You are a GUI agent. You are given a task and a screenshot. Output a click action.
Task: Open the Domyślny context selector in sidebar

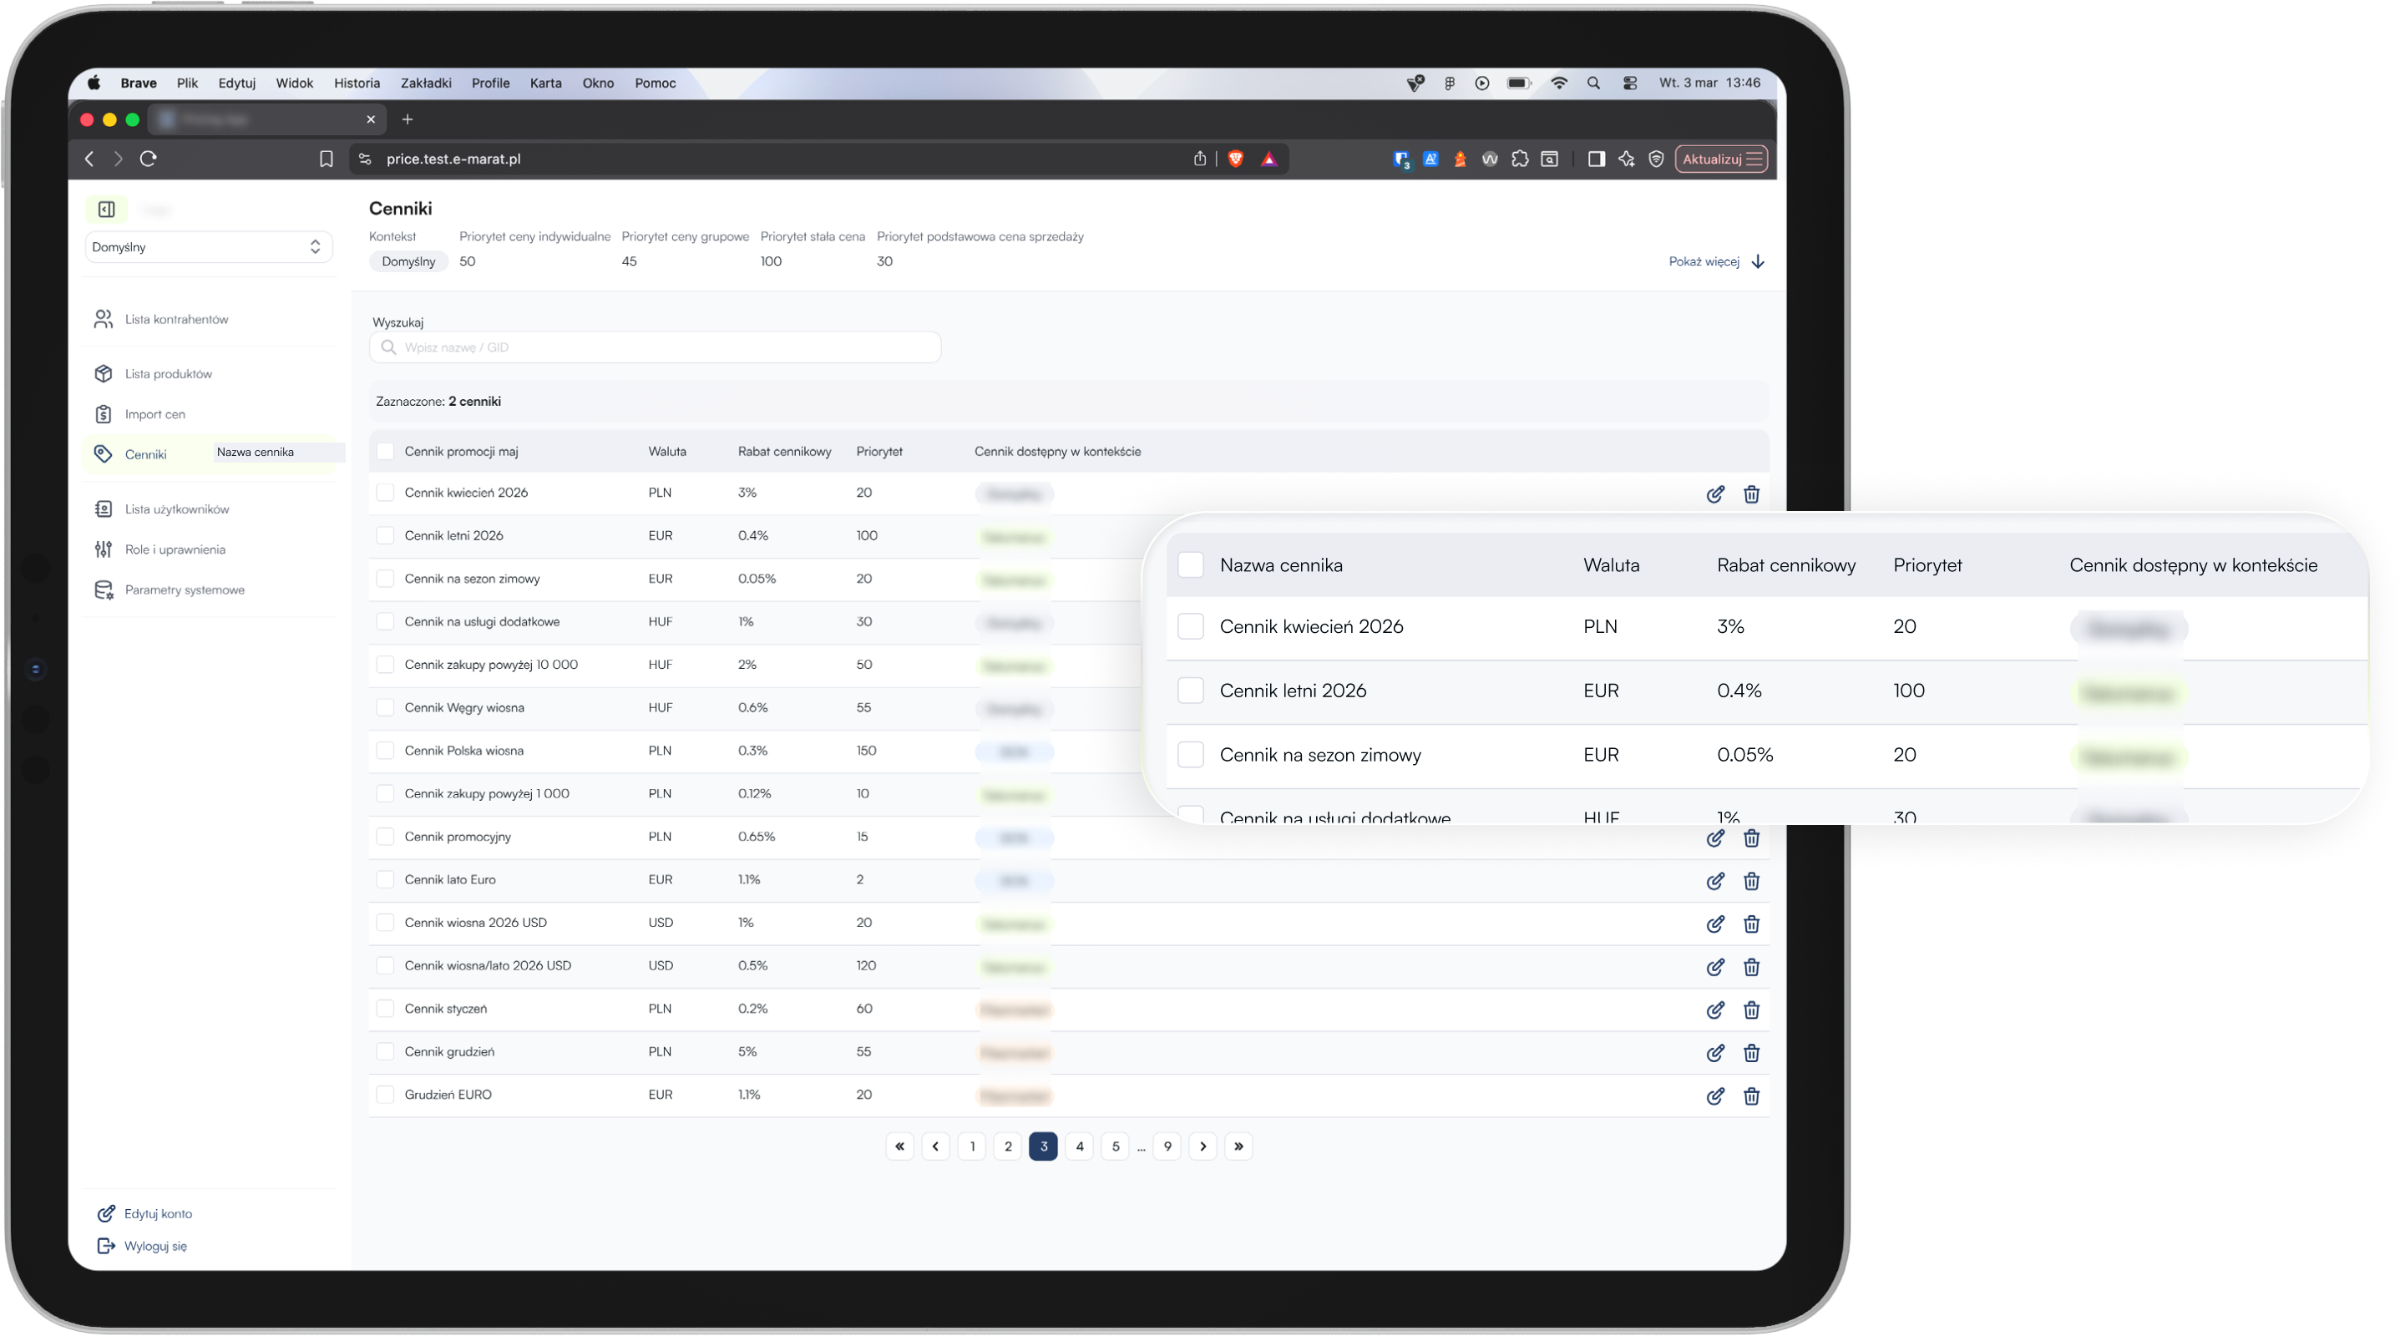pos(208,247)
